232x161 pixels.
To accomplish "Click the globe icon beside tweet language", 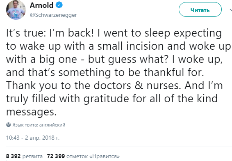I will [9, 125].
